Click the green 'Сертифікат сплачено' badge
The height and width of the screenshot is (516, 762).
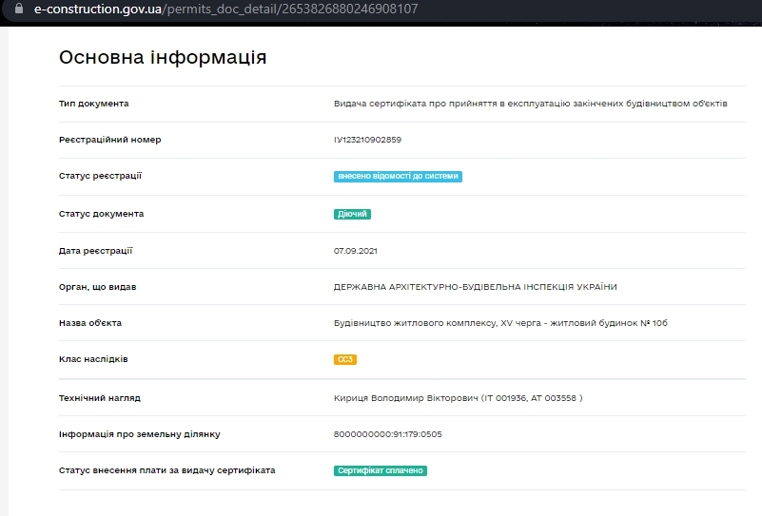(x=380, y=470)
